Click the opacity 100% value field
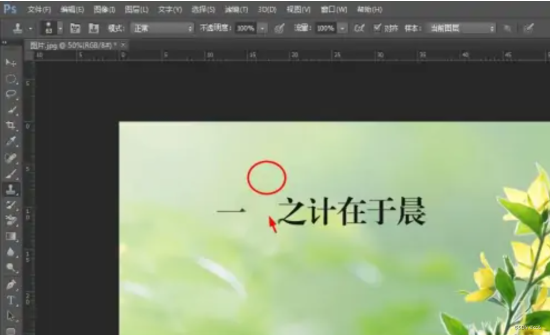This screenshot has width=550, height=335. tap(245, 28)
